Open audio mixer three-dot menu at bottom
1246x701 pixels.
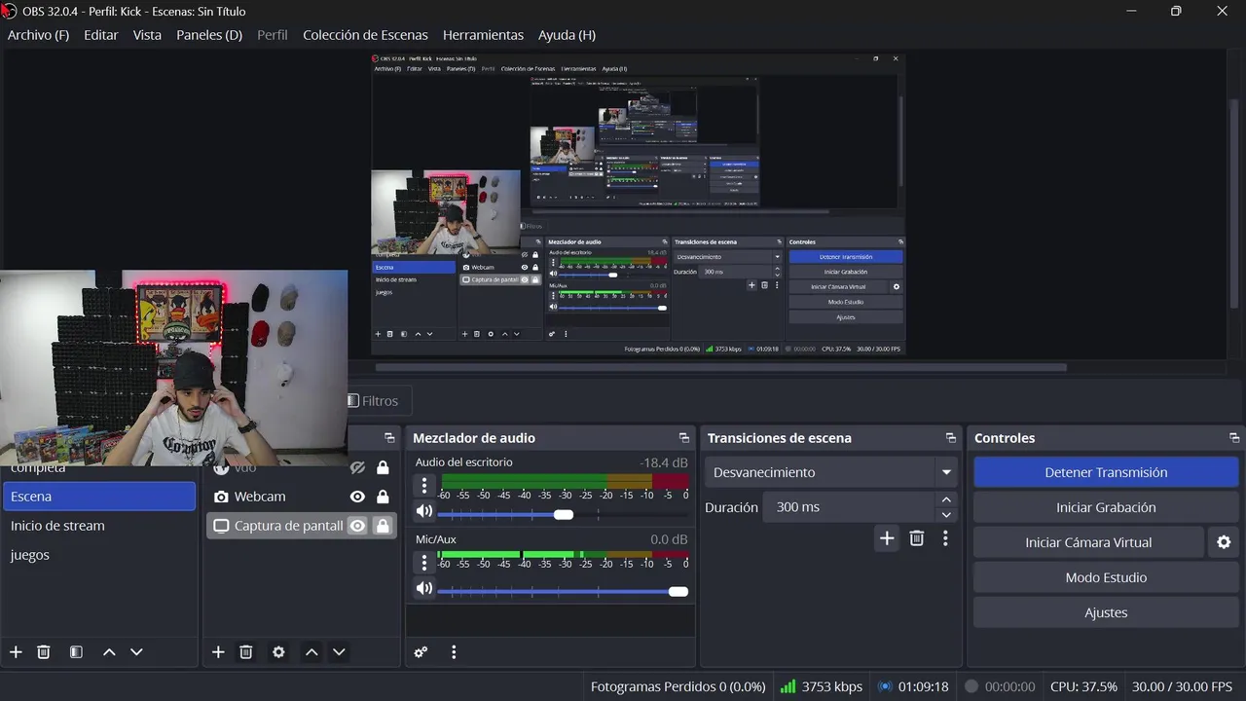454,652
